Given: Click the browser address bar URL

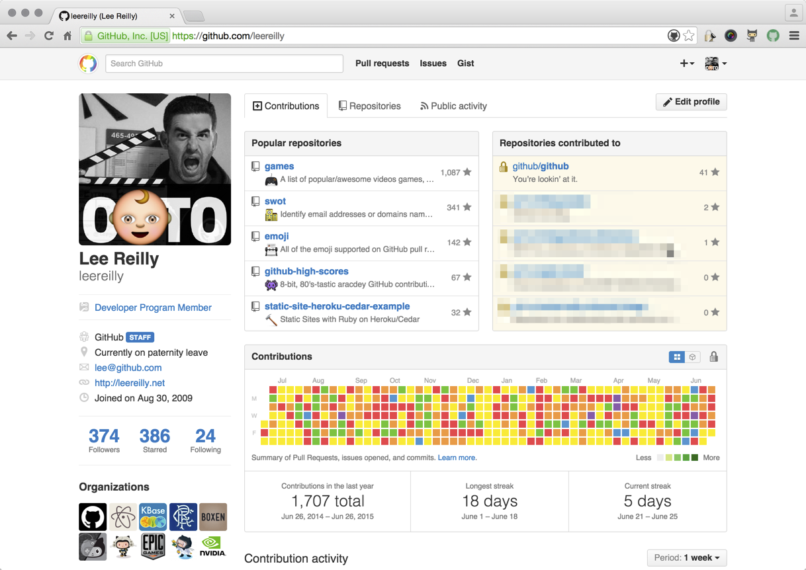Looking at the screenshot, I should (228, 36).
